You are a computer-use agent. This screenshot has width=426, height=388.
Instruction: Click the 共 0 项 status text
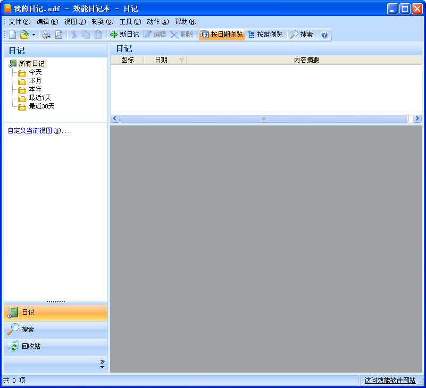(14, 381)
